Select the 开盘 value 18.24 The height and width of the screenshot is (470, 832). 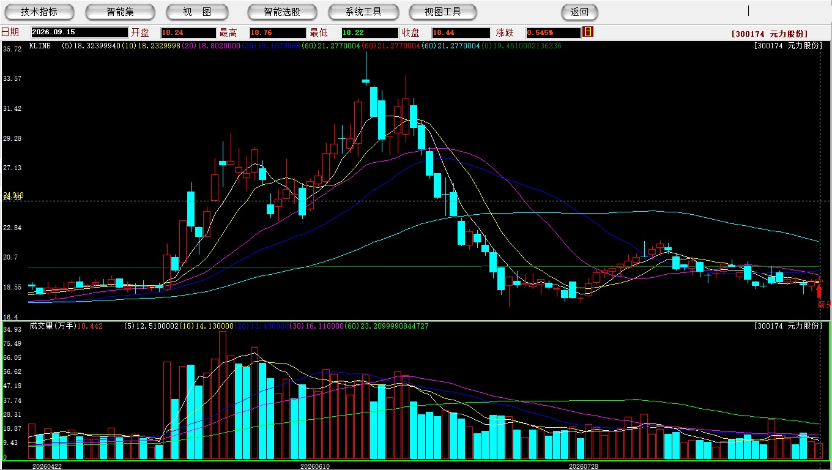coord(188,32)
